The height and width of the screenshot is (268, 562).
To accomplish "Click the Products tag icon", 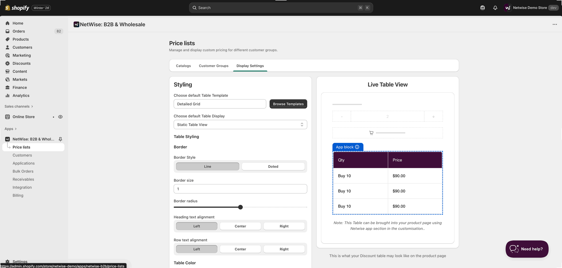I will 7,39.
